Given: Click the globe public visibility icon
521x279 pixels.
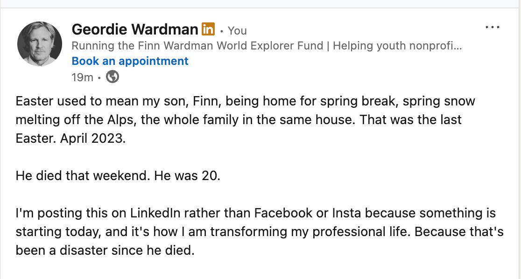Looking at the screenshot, I should pyautogui.click(x=113, y=77).
